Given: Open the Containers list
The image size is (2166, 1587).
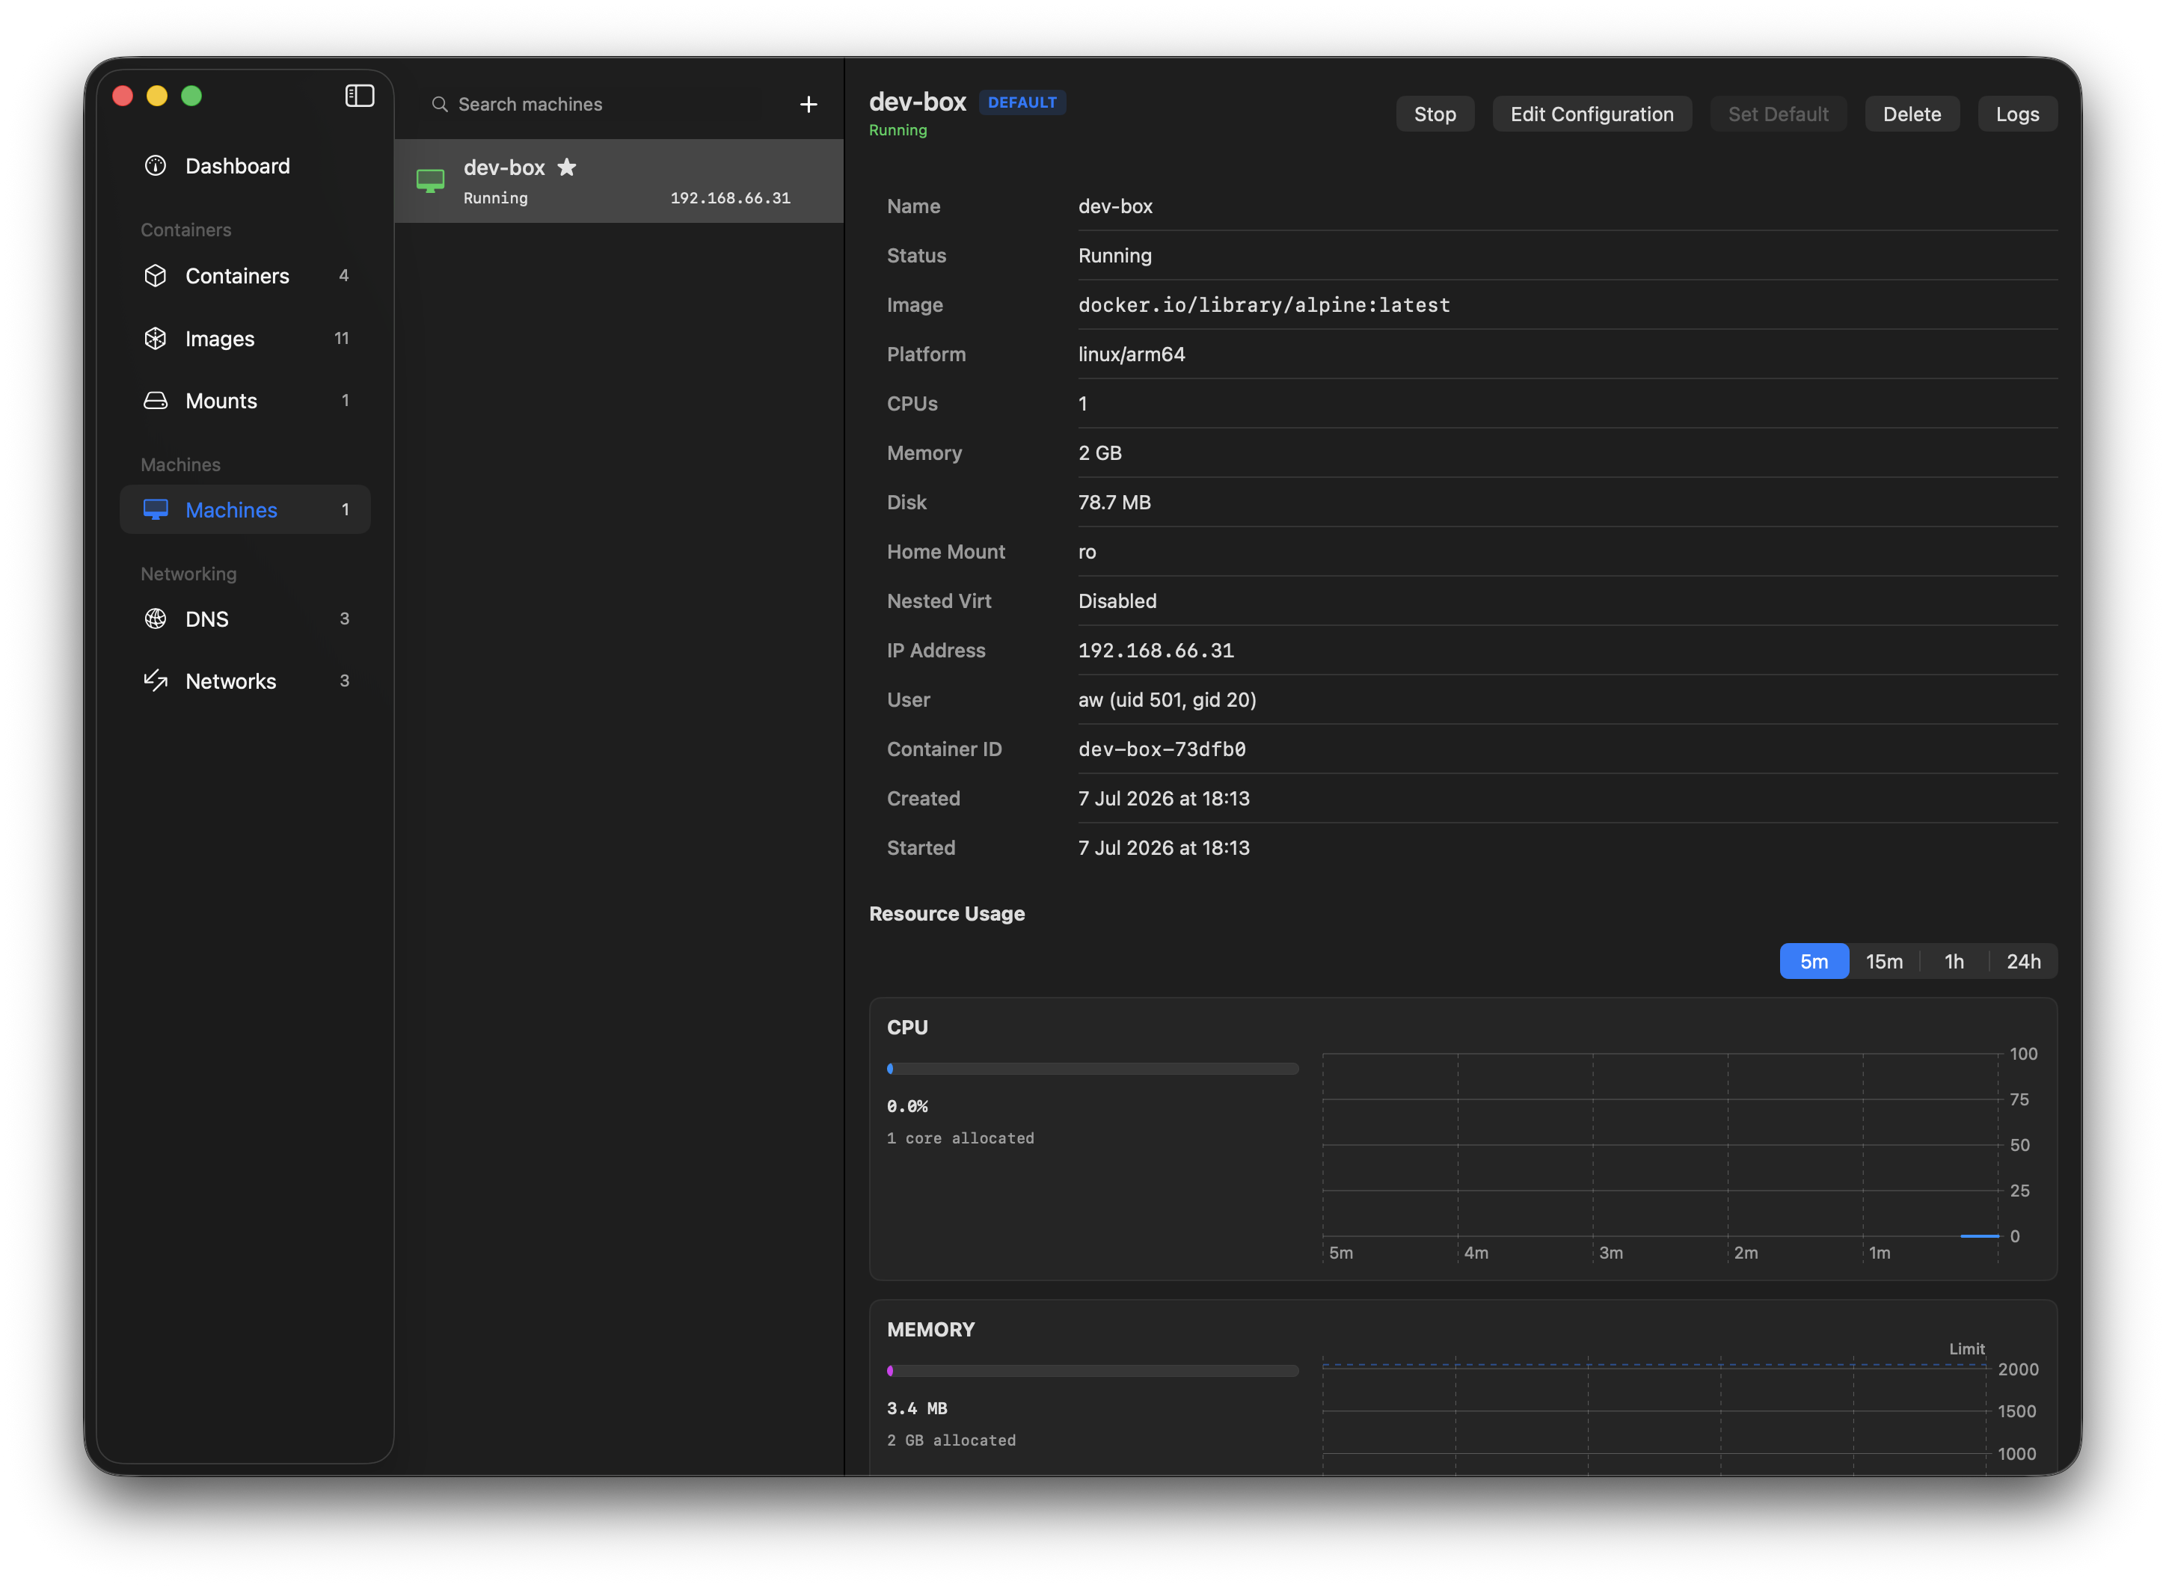Looking at the screenshot, I should click(245, 276).
